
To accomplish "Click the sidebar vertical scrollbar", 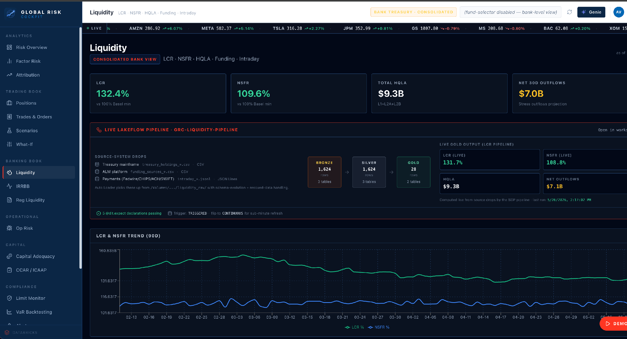I will (80, 148).
